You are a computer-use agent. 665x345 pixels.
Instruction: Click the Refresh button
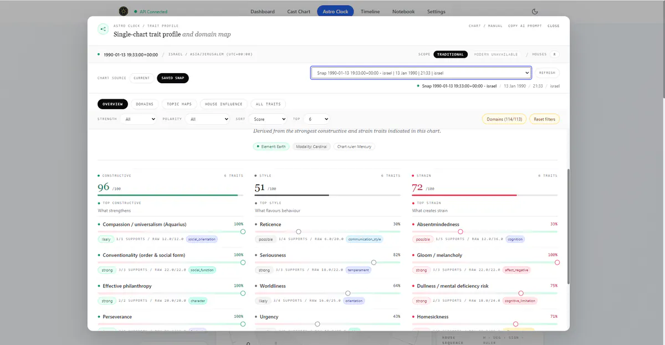pyautogui.click(x=547, y=73)
